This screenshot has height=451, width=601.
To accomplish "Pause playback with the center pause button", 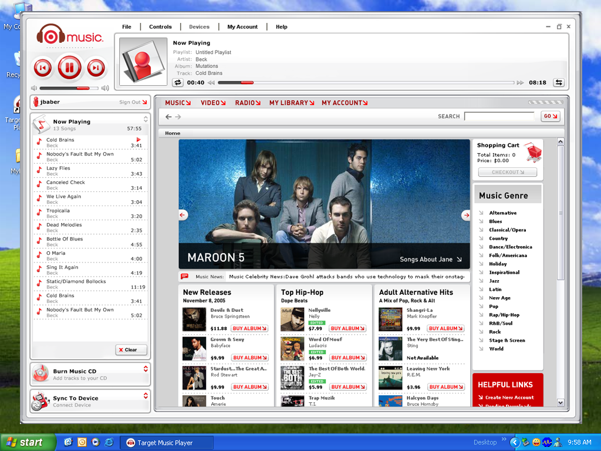I will click(69, 68).
